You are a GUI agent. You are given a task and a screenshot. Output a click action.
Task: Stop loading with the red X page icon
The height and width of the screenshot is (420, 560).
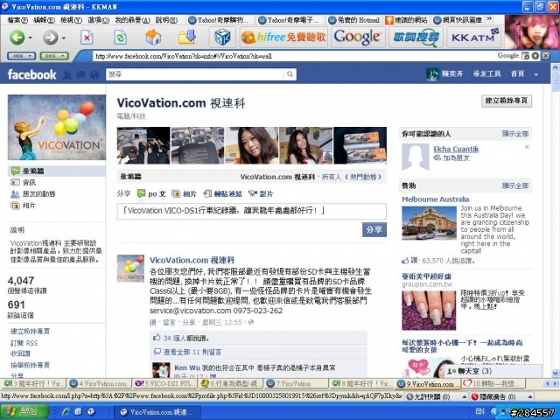click(x=87, y=37)
